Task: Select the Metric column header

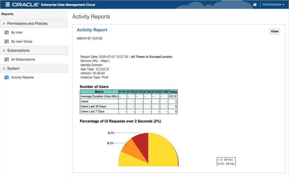Action: [x=99, y=92]
